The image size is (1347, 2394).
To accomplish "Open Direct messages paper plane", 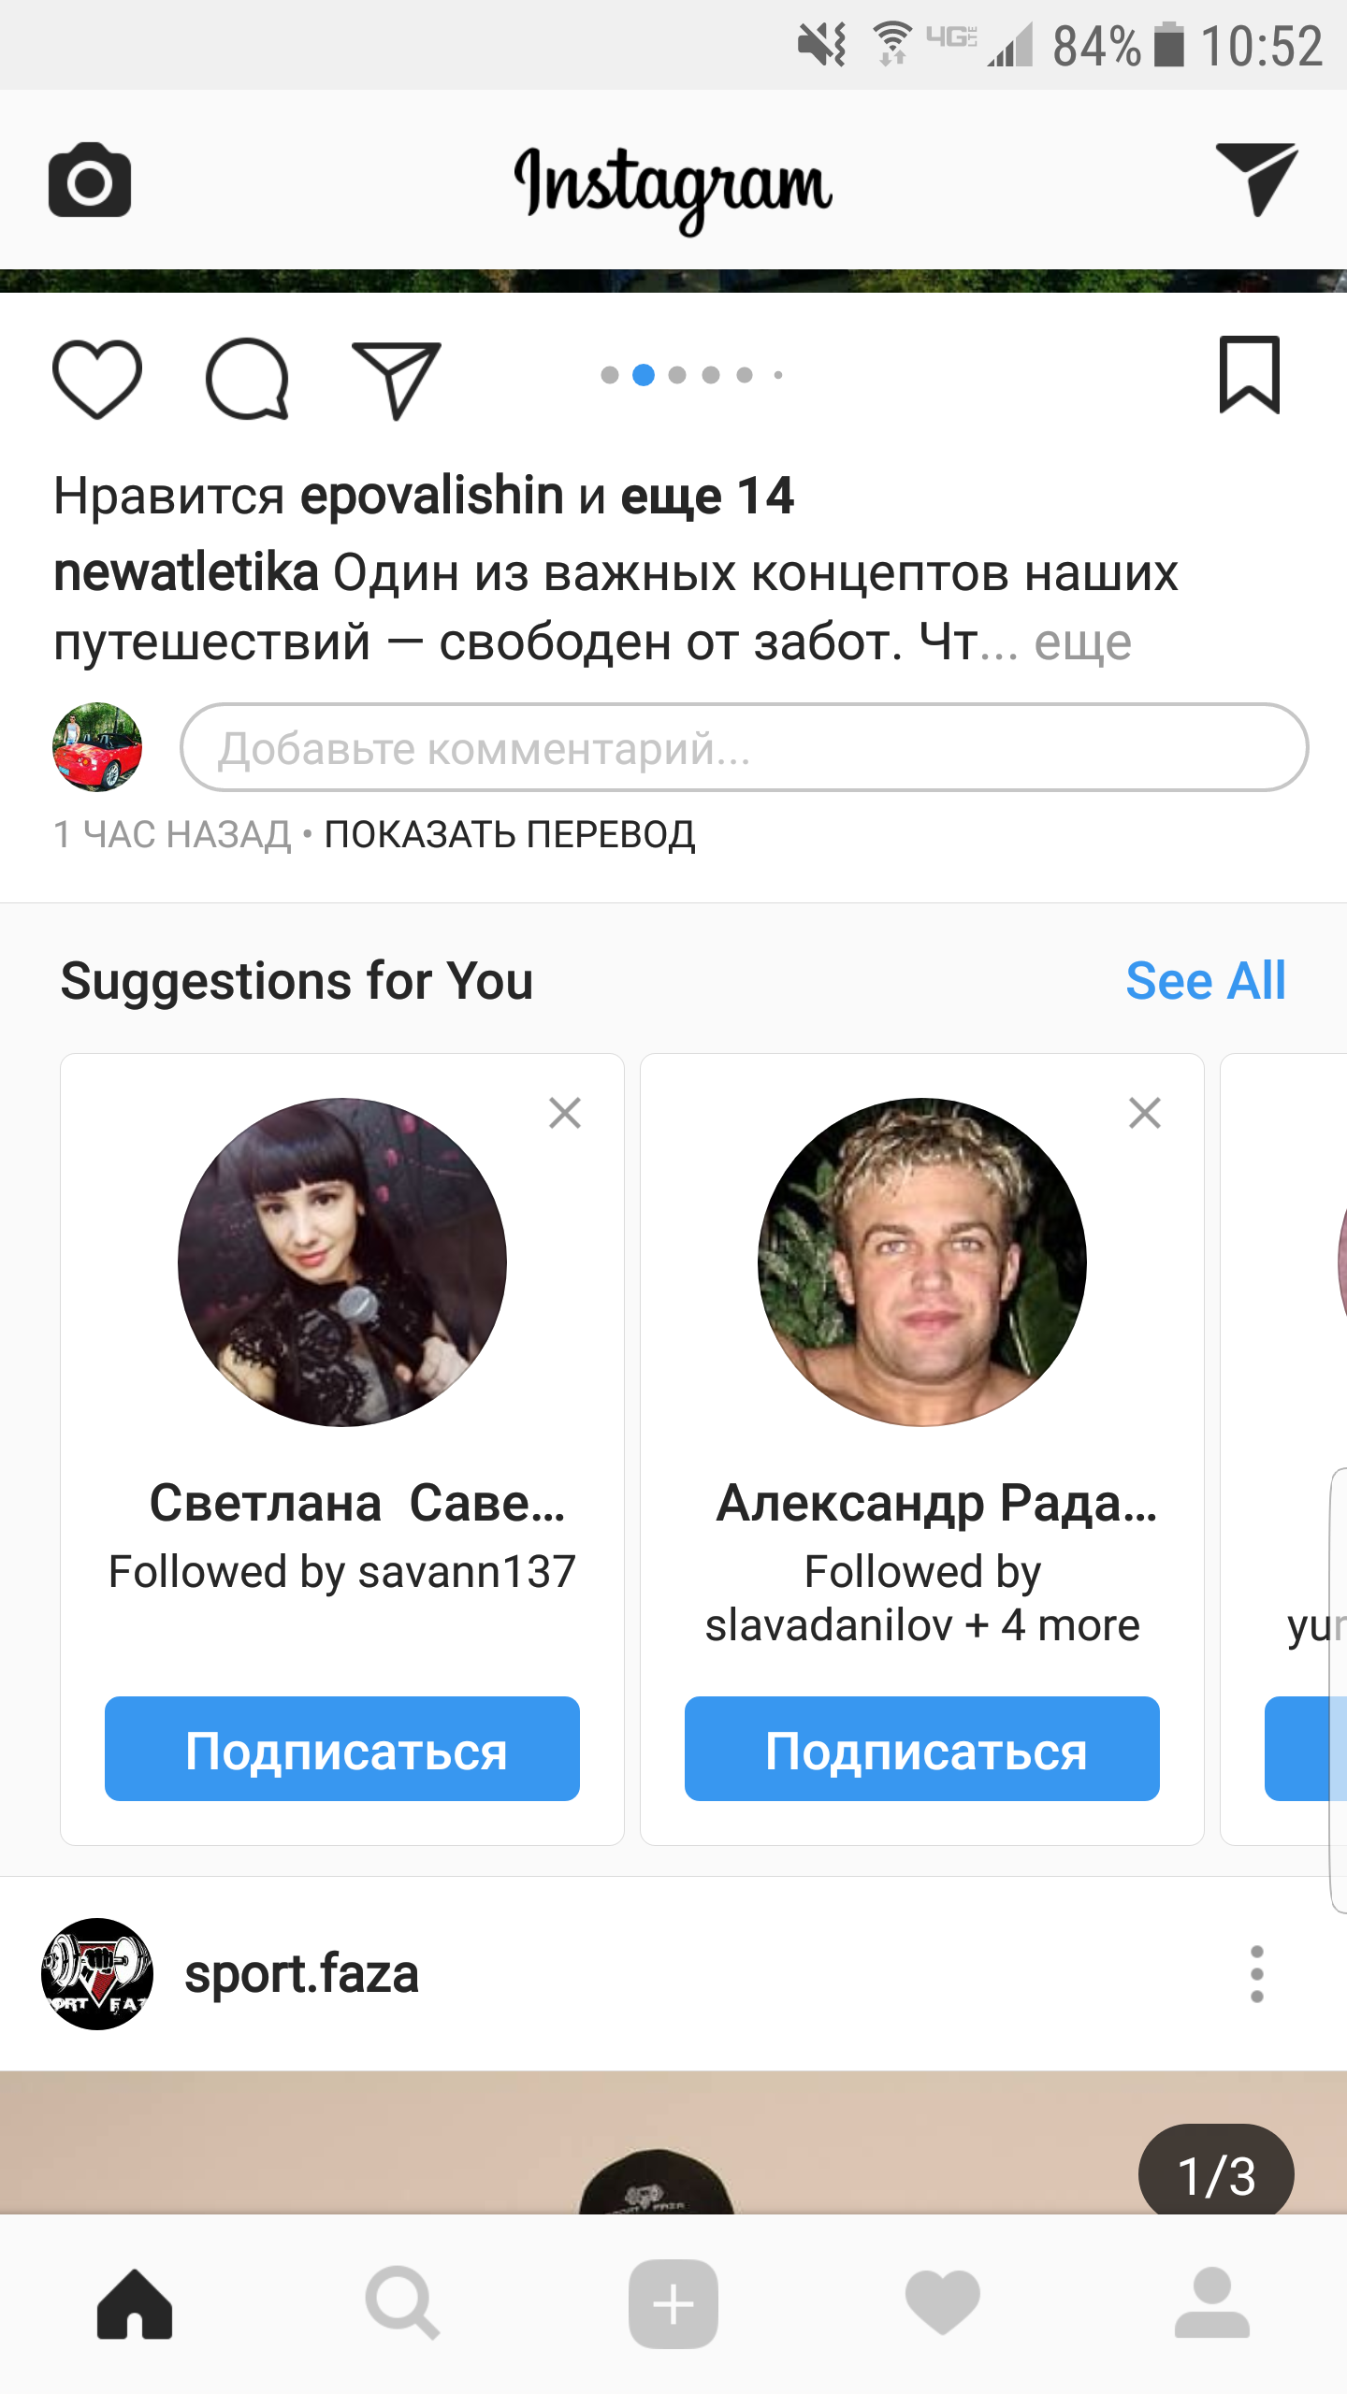I will pos(1255,178).
